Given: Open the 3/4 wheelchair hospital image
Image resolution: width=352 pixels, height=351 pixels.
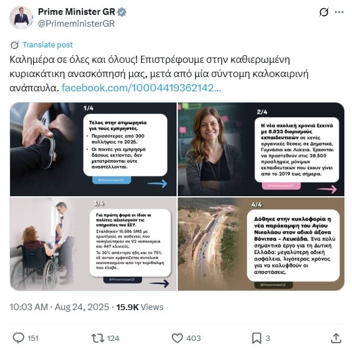Looking at the screenshot, I should click(x=93, y=244).
